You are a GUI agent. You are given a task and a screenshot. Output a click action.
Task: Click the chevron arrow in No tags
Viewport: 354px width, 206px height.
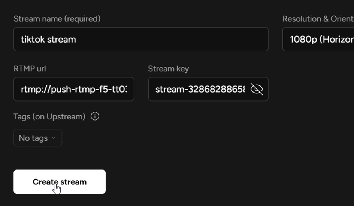(x=53, y=138)
